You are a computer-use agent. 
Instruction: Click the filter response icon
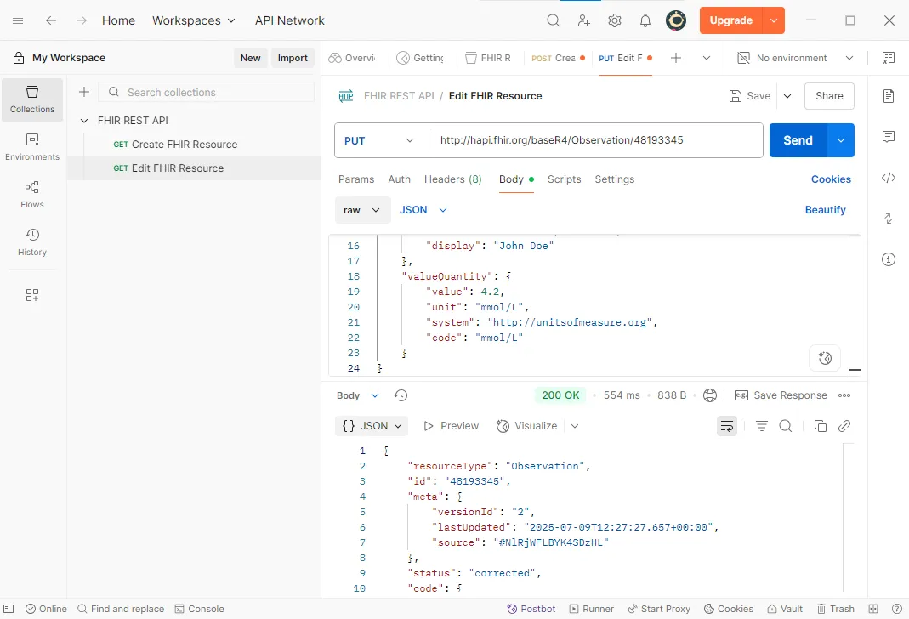coord(761,426)
